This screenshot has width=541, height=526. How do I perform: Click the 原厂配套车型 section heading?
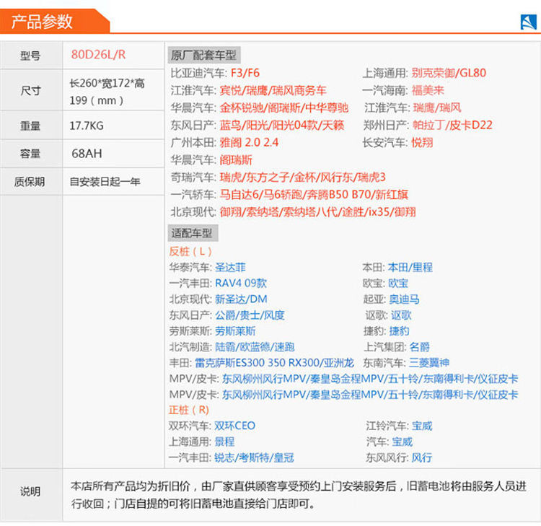[x=204, y=55]
